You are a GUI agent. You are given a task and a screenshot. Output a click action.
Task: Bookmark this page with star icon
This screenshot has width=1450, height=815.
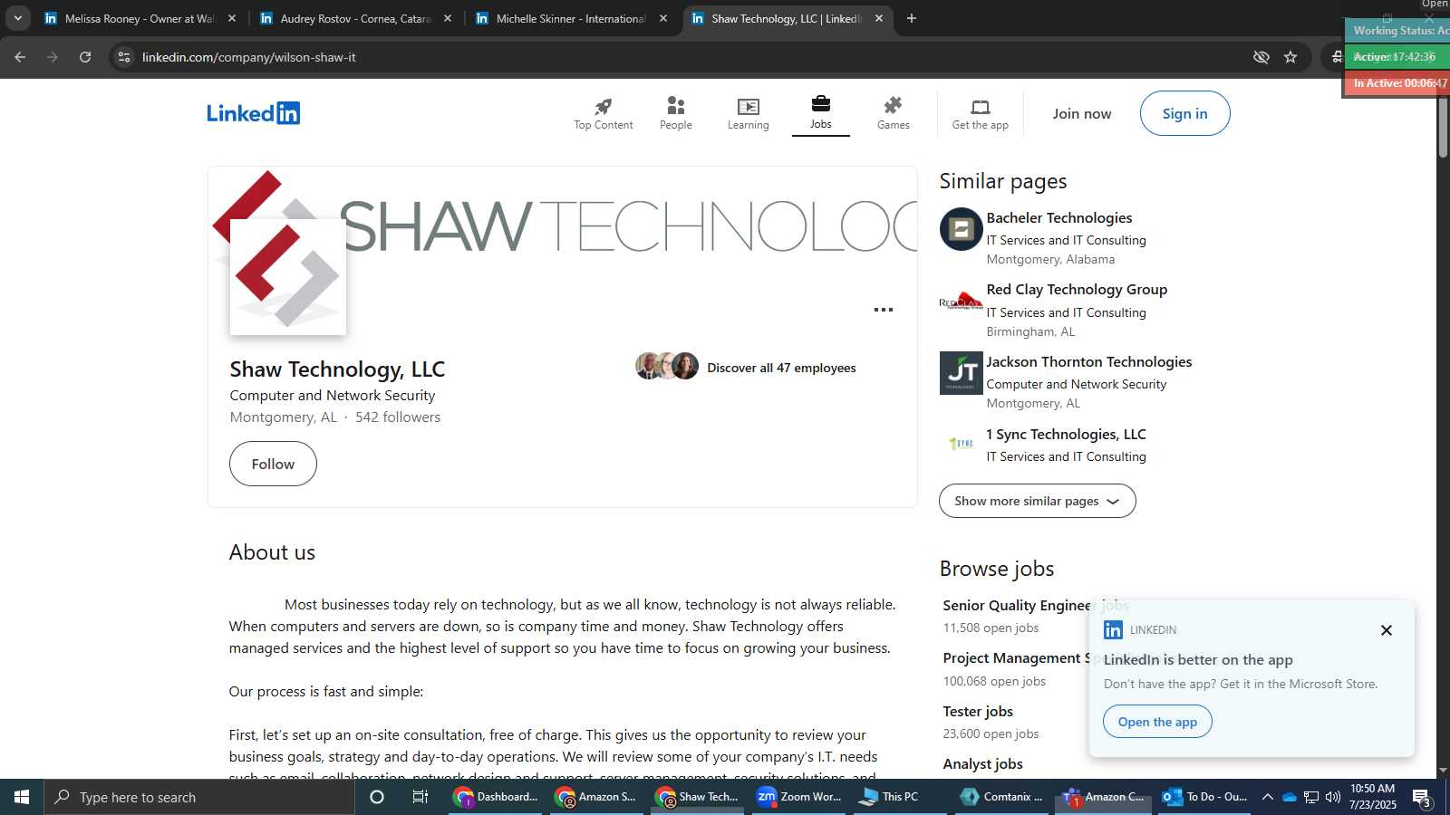[x=1290, y=57]
